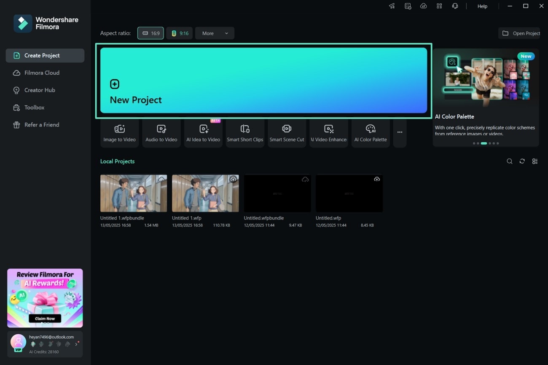Open the Untitled 1.wfpbundle project thumbnail

(134, 193)
